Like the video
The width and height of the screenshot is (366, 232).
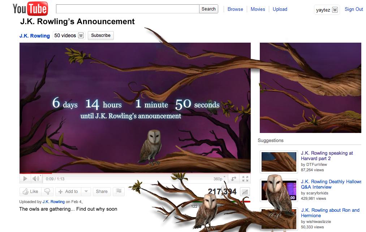point(30,192)
